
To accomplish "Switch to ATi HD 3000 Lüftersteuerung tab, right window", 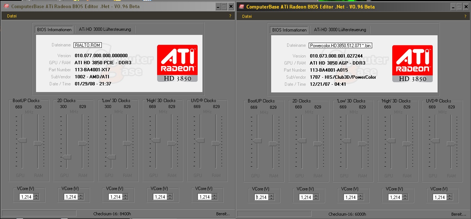I will tap(340, 30).
